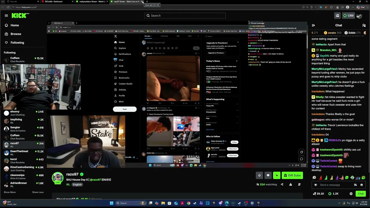Viewport: 370px width, 208px height.
Task: Open cleanswipe channel in sidebar
Action: coord(24,177)
